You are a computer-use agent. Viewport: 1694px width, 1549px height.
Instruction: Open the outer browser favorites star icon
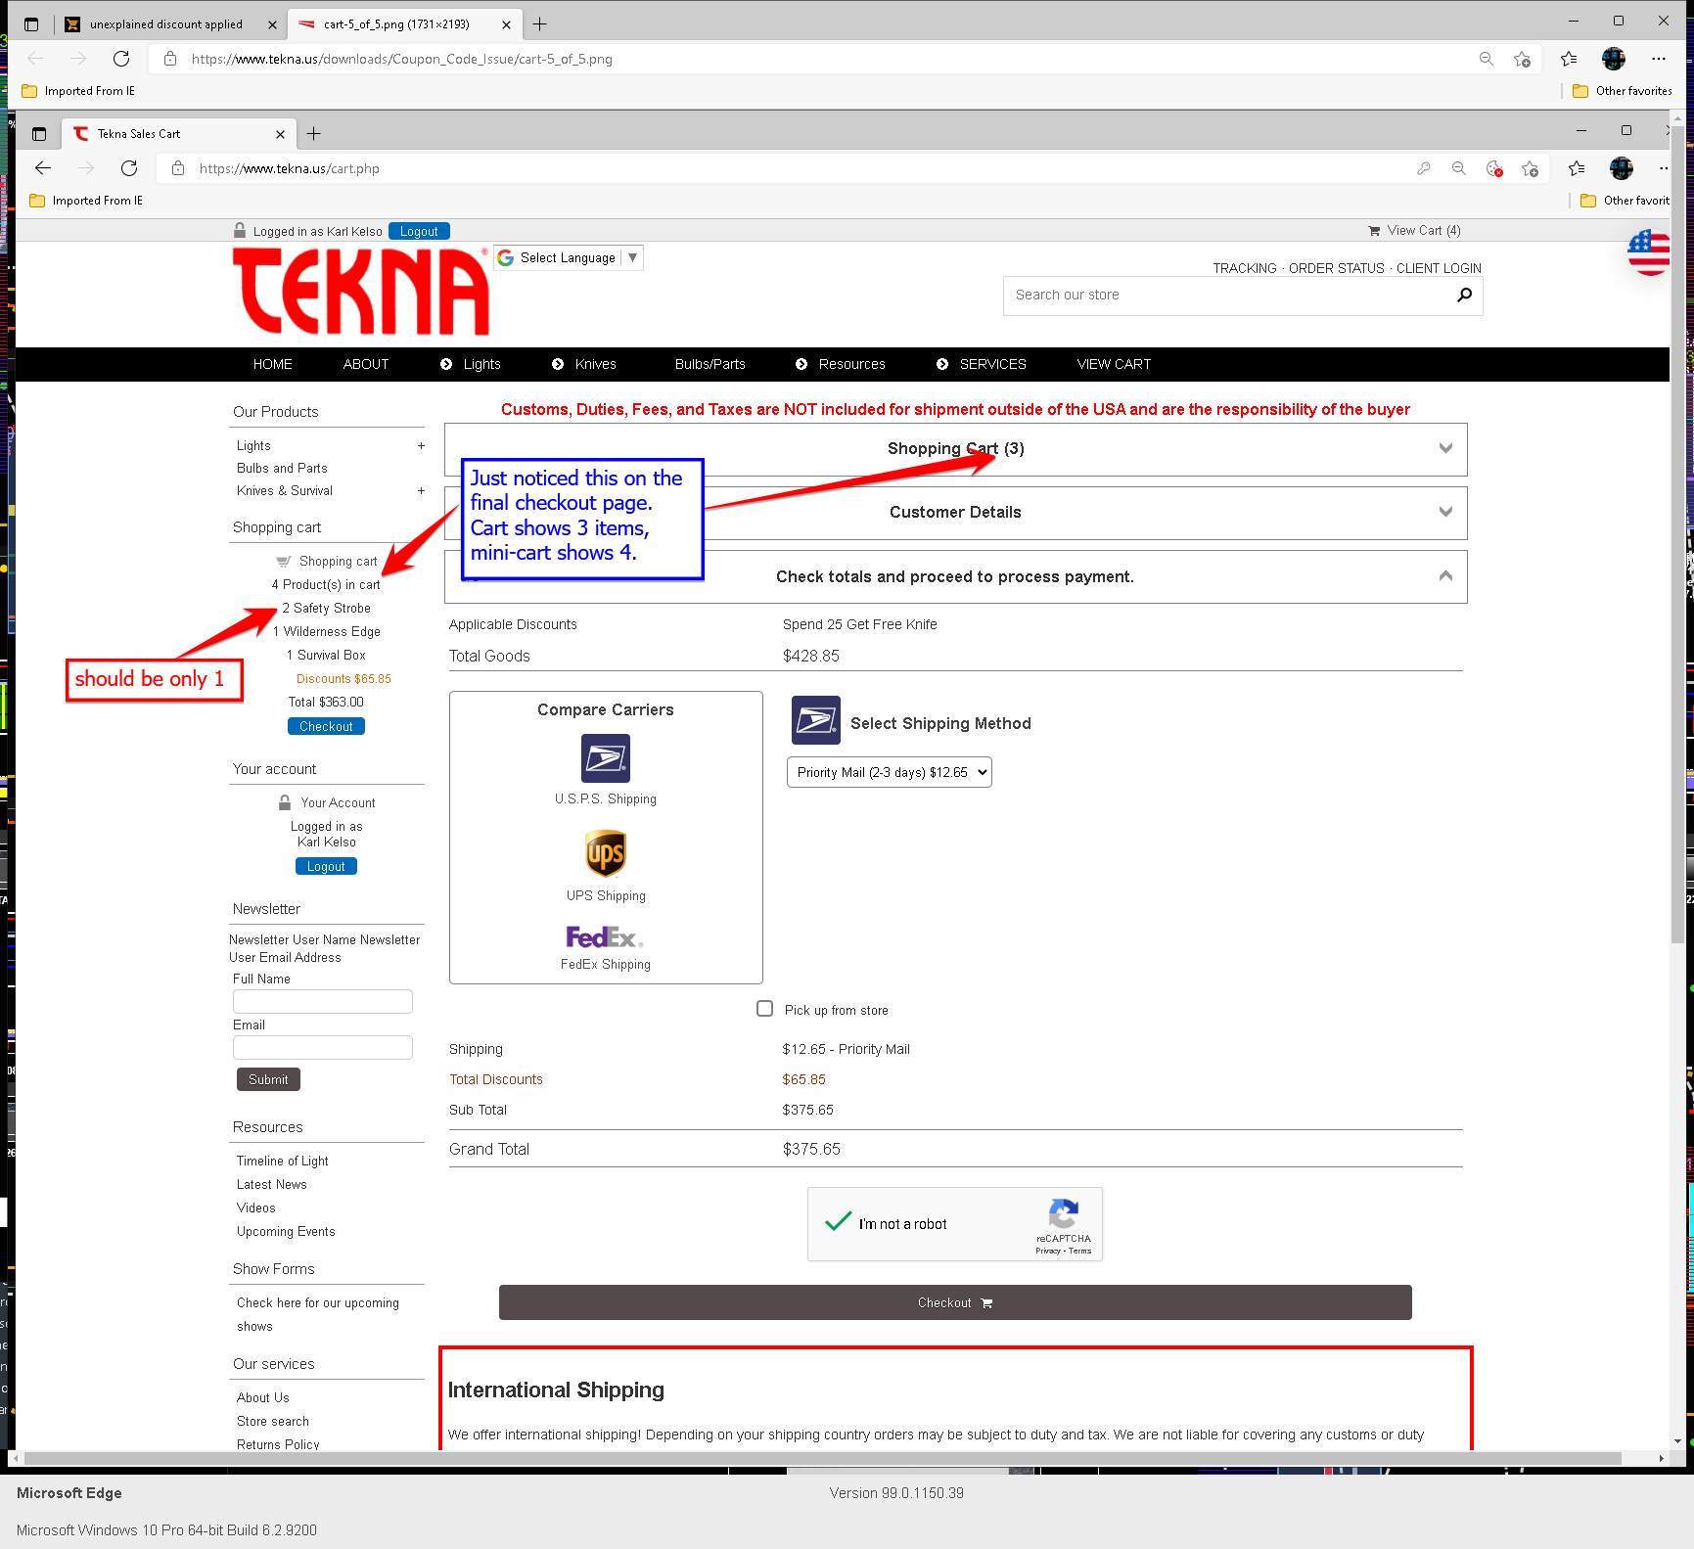pyautogui.click(x=1569, y=59)
